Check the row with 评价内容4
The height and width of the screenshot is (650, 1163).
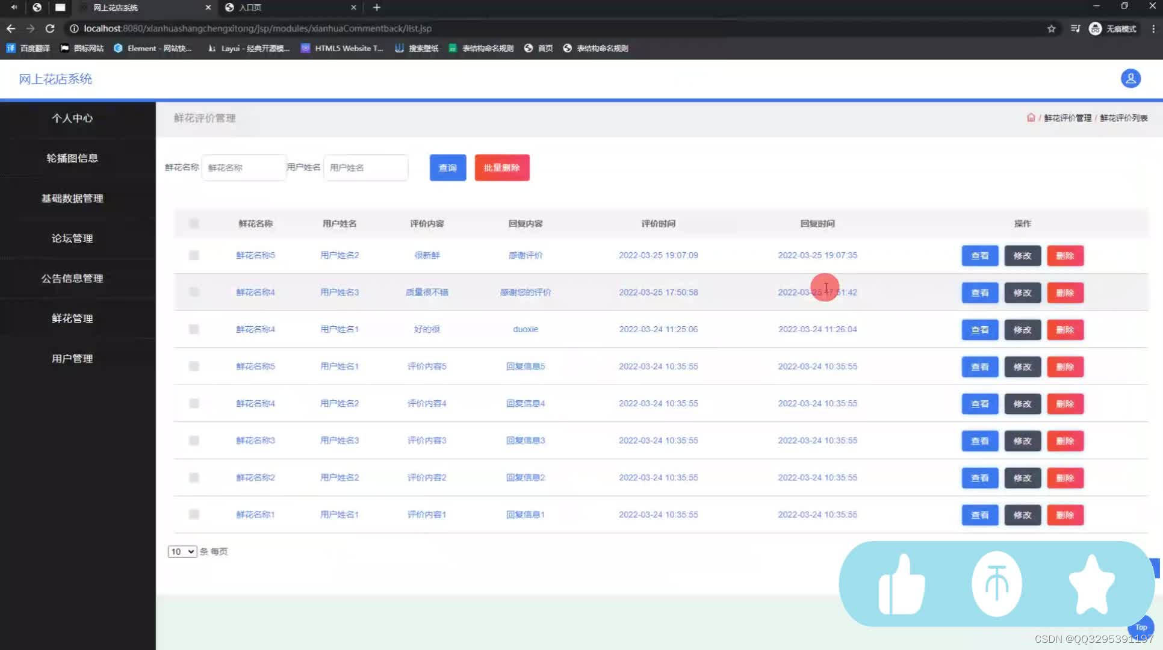(193, 403)
